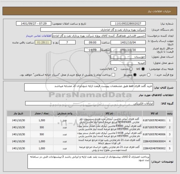Viewport: 180px width, 174px height.
Task: Click the ردیف column header
Action: 170,113
